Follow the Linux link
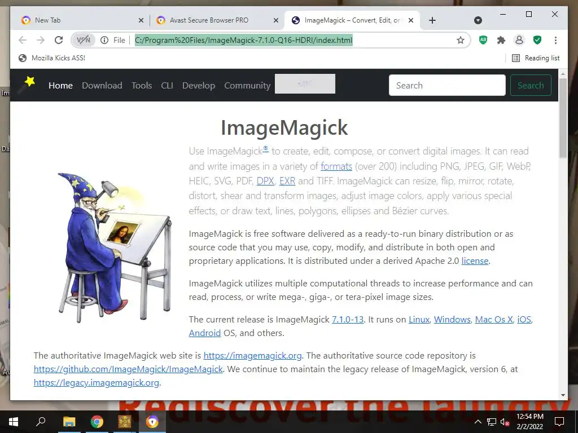 coord(419,319)
